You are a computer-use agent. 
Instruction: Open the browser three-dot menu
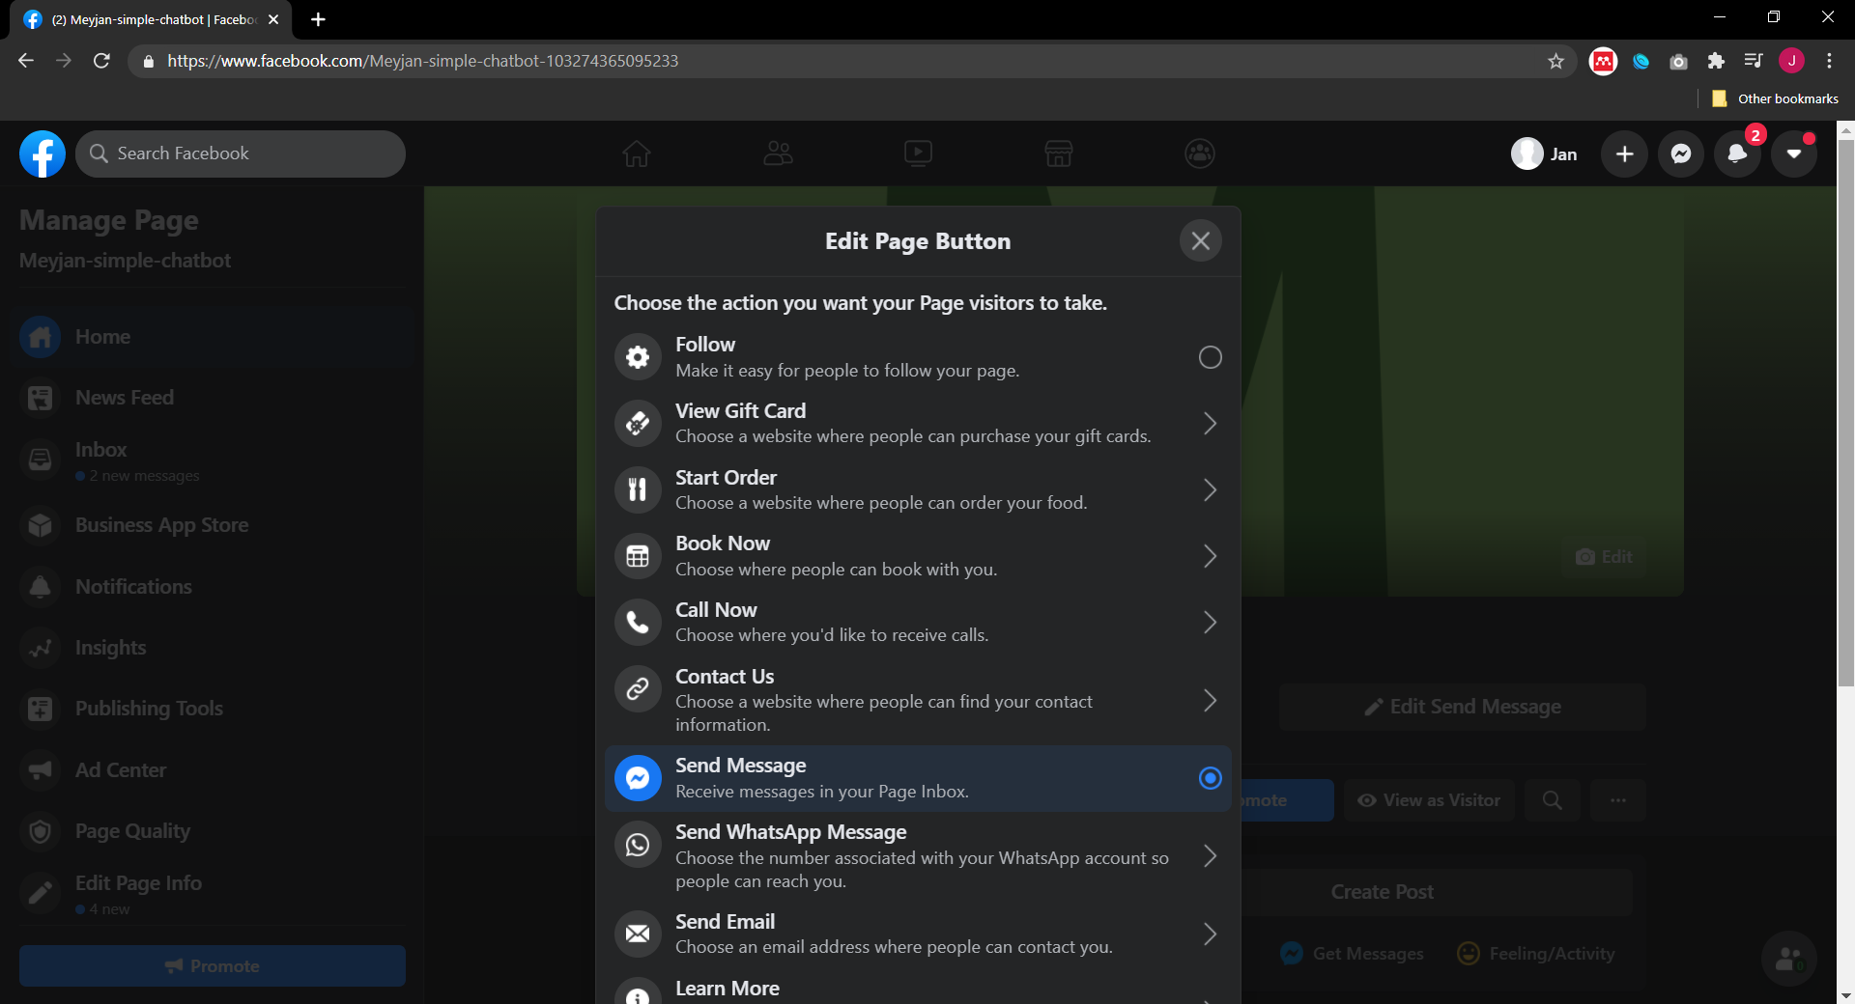(x=1829, y=61)
